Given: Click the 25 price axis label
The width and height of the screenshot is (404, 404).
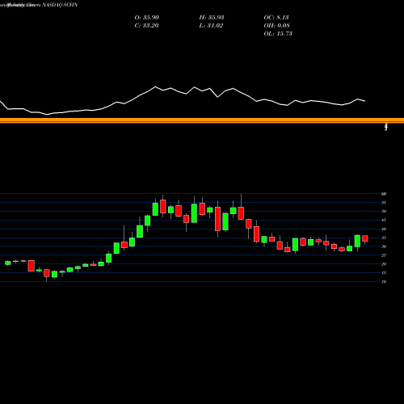Looking at the screenshot, I should 384,255.
